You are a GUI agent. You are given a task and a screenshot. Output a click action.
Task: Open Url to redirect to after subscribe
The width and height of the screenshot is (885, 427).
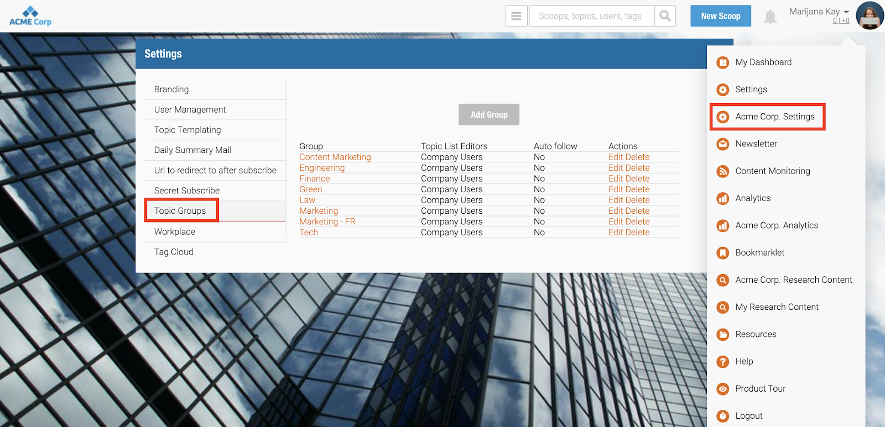(215, 171)
